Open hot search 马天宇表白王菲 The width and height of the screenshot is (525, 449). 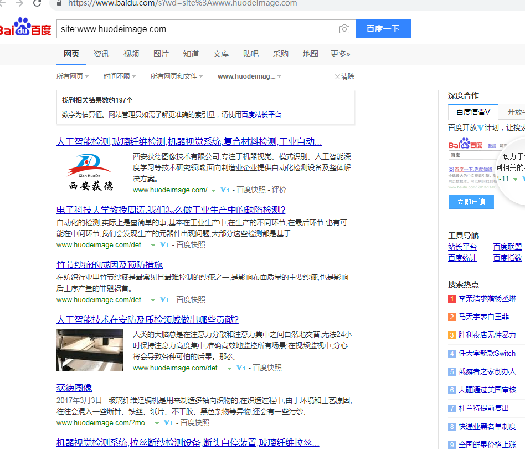coord(483,317)
